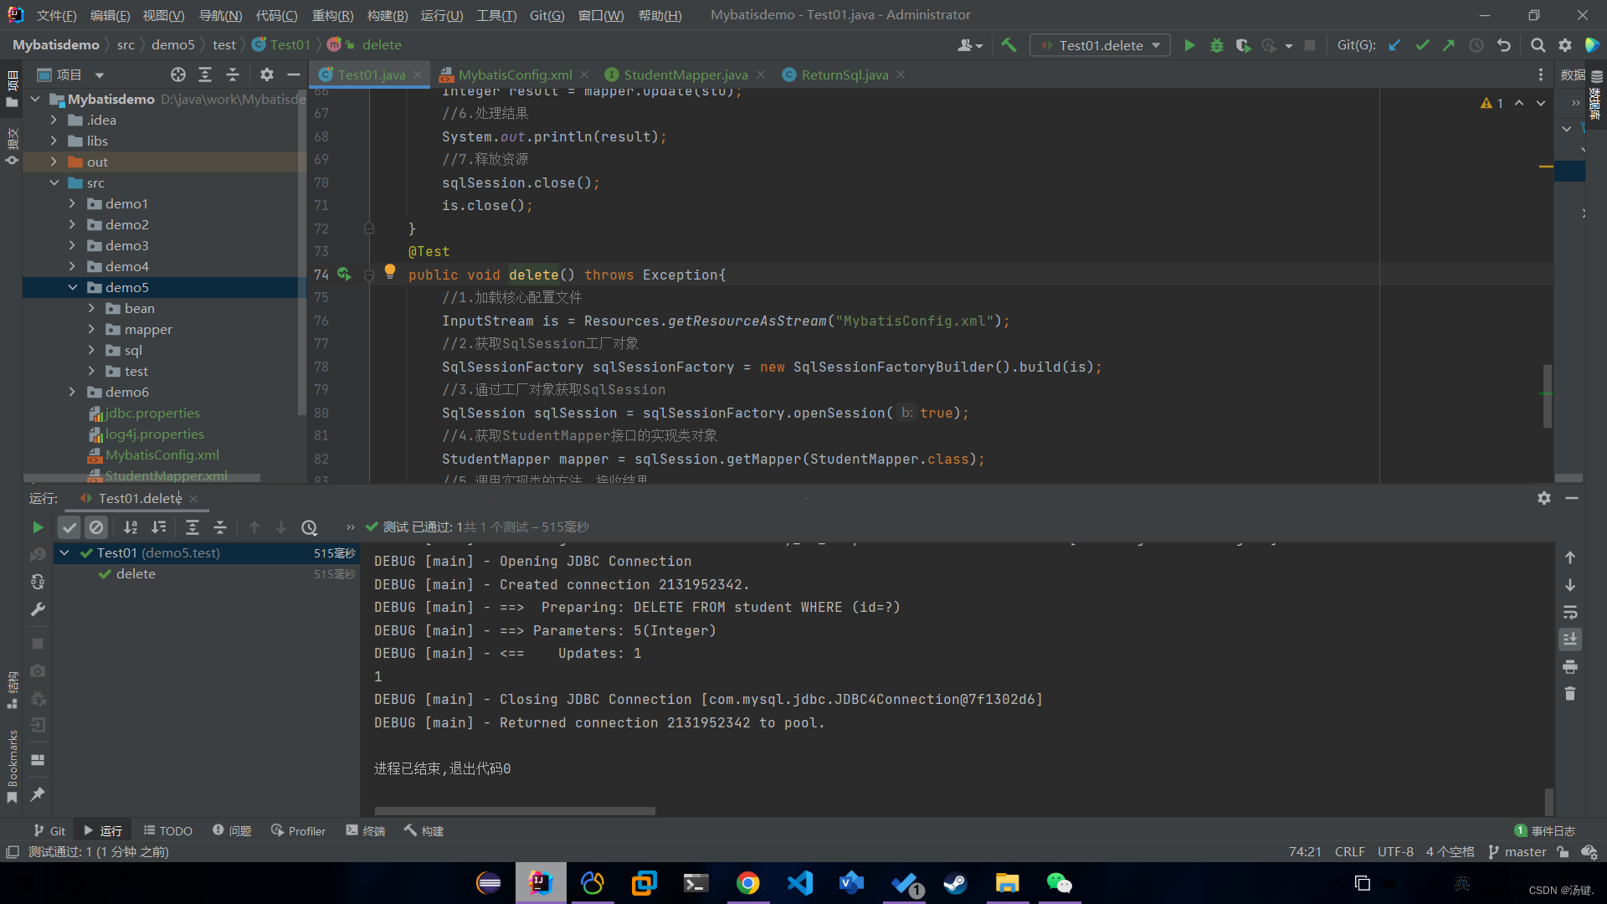Open the 文件(F) menu
The image size is (1607, 904).
(56, 15)
